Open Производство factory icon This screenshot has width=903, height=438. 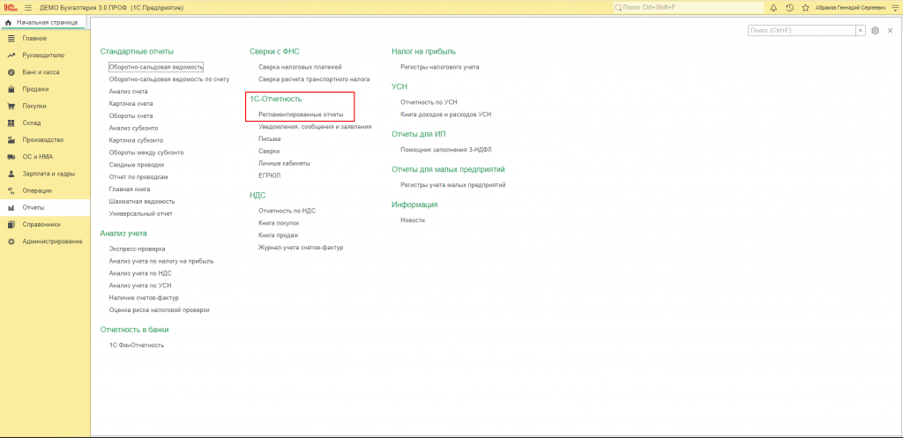click(11, 140)
